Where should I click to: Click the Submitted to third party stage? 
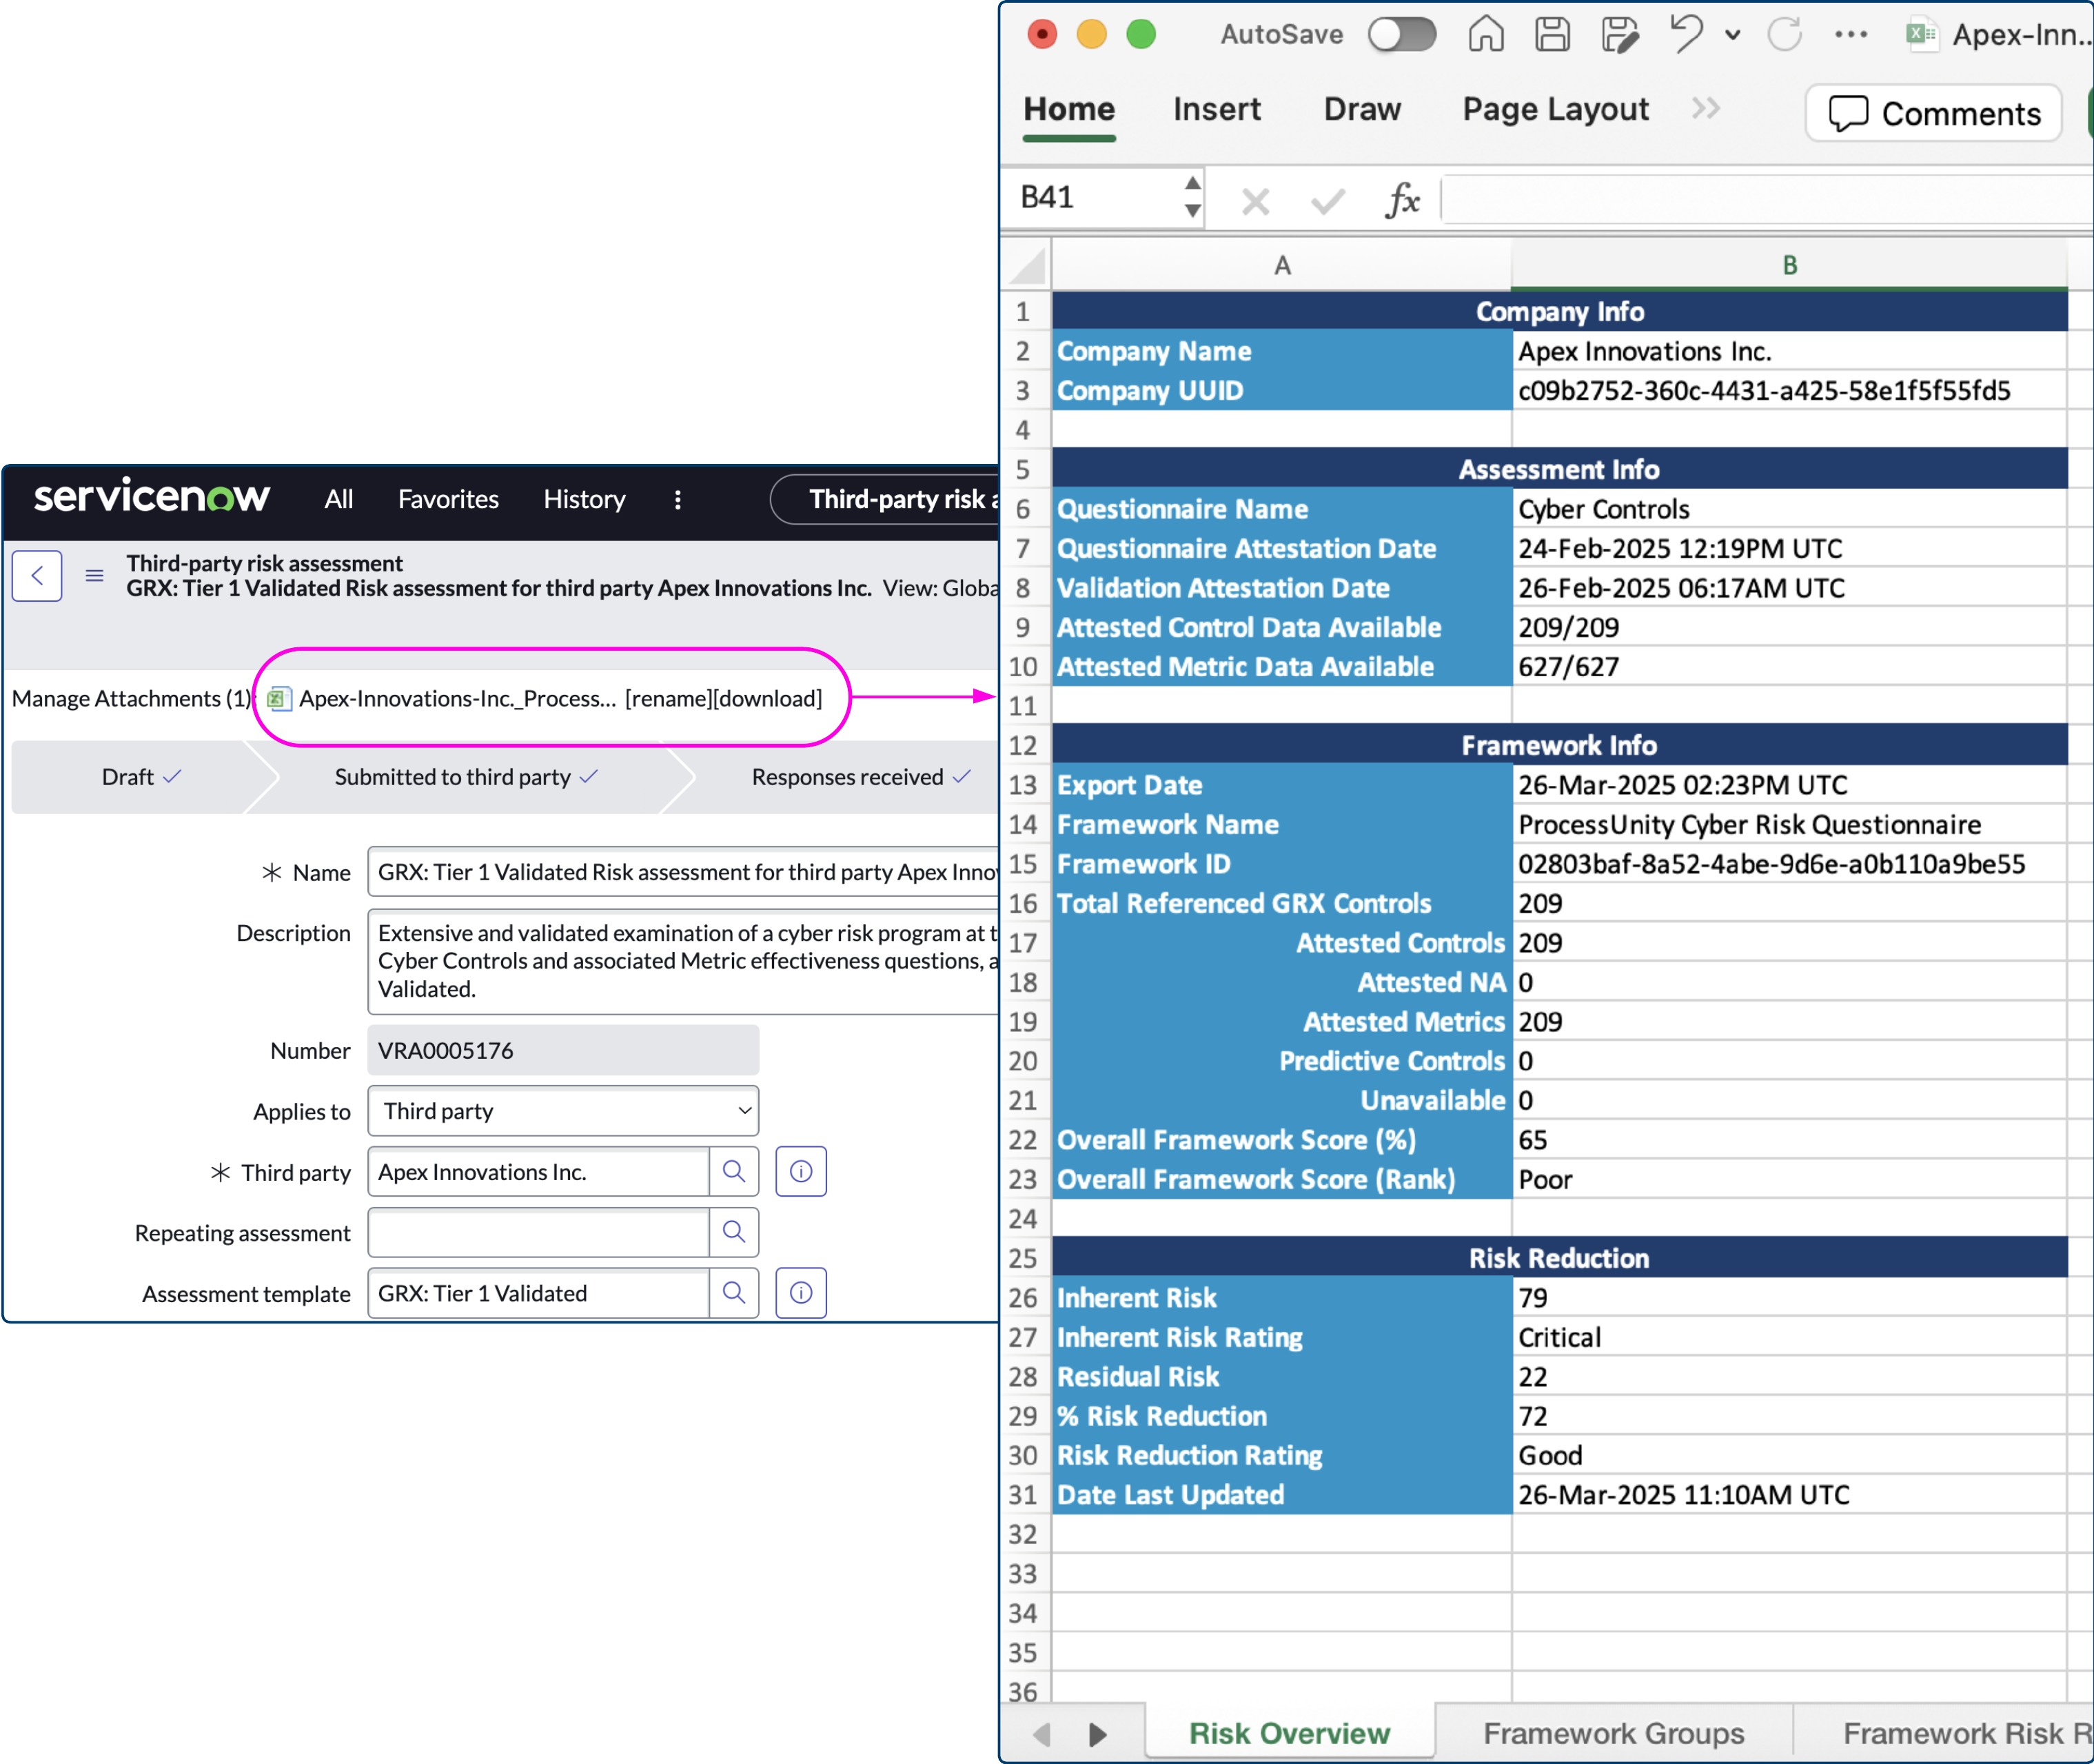(x=465, y=777)
